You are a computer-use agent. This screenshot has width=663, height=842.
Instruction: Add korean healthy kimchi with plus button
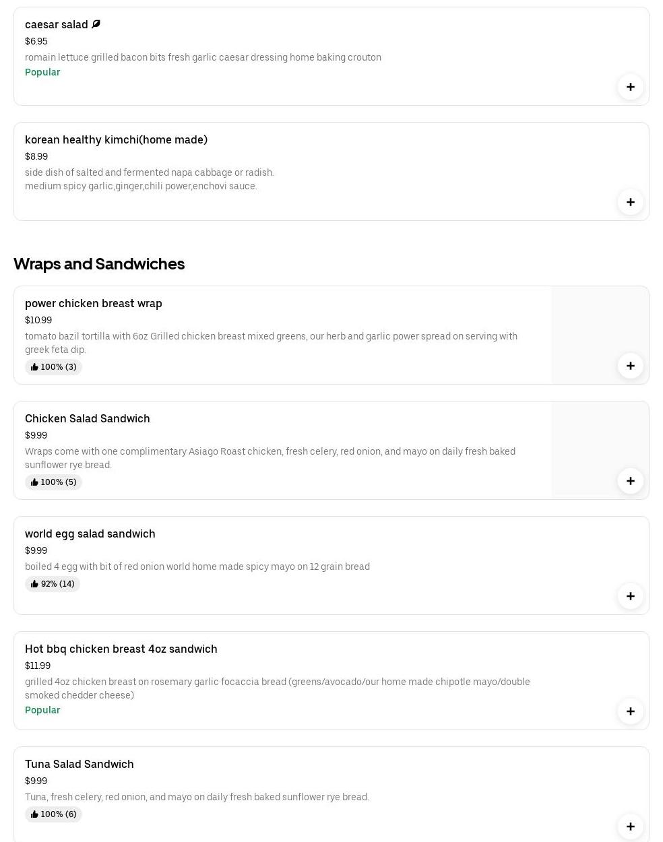(630, 202)
